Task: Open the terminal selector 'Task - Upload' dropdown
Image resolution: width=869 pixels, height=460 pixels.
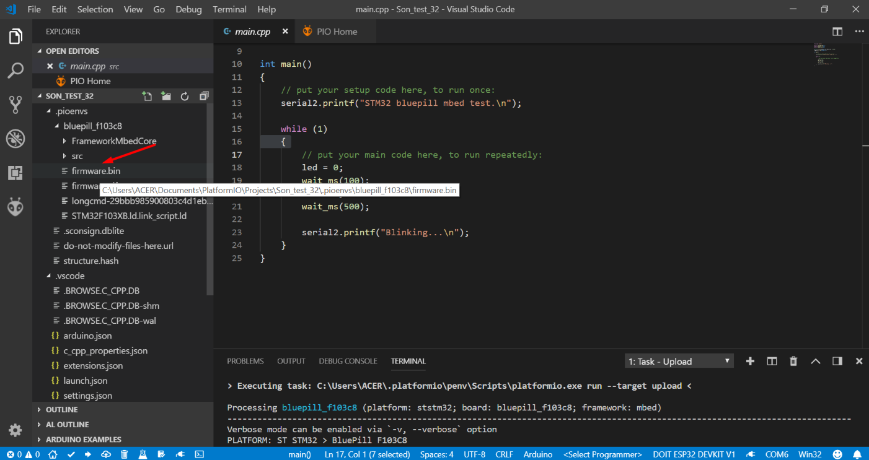Action: [x=679, y=361]
